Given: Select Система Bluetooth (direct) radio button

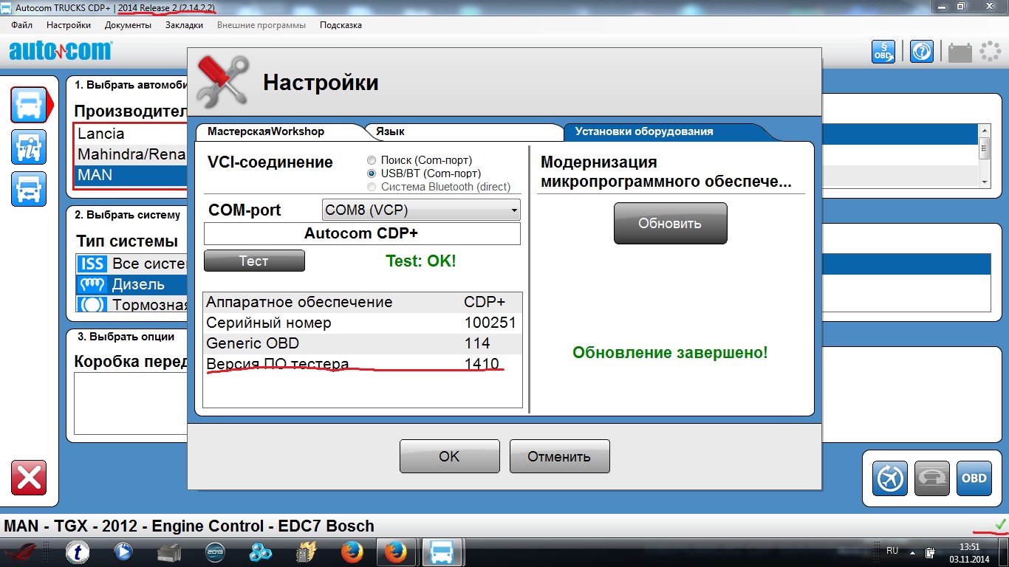Looking at the screenshot, I should [372, 187].
